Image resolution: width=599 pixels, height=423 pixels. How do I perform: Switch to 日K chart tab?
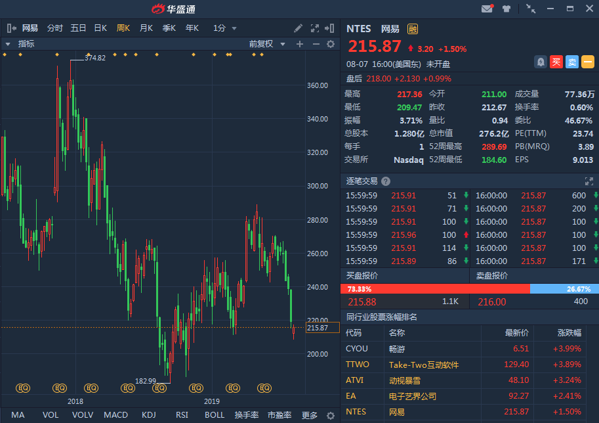(100, 28)
